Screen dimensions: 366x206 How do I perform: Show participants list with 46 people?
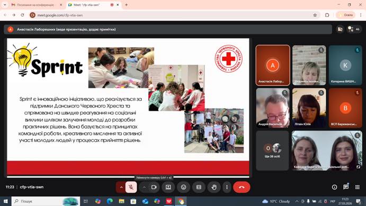pyautogui.click(x=354, y=29)
